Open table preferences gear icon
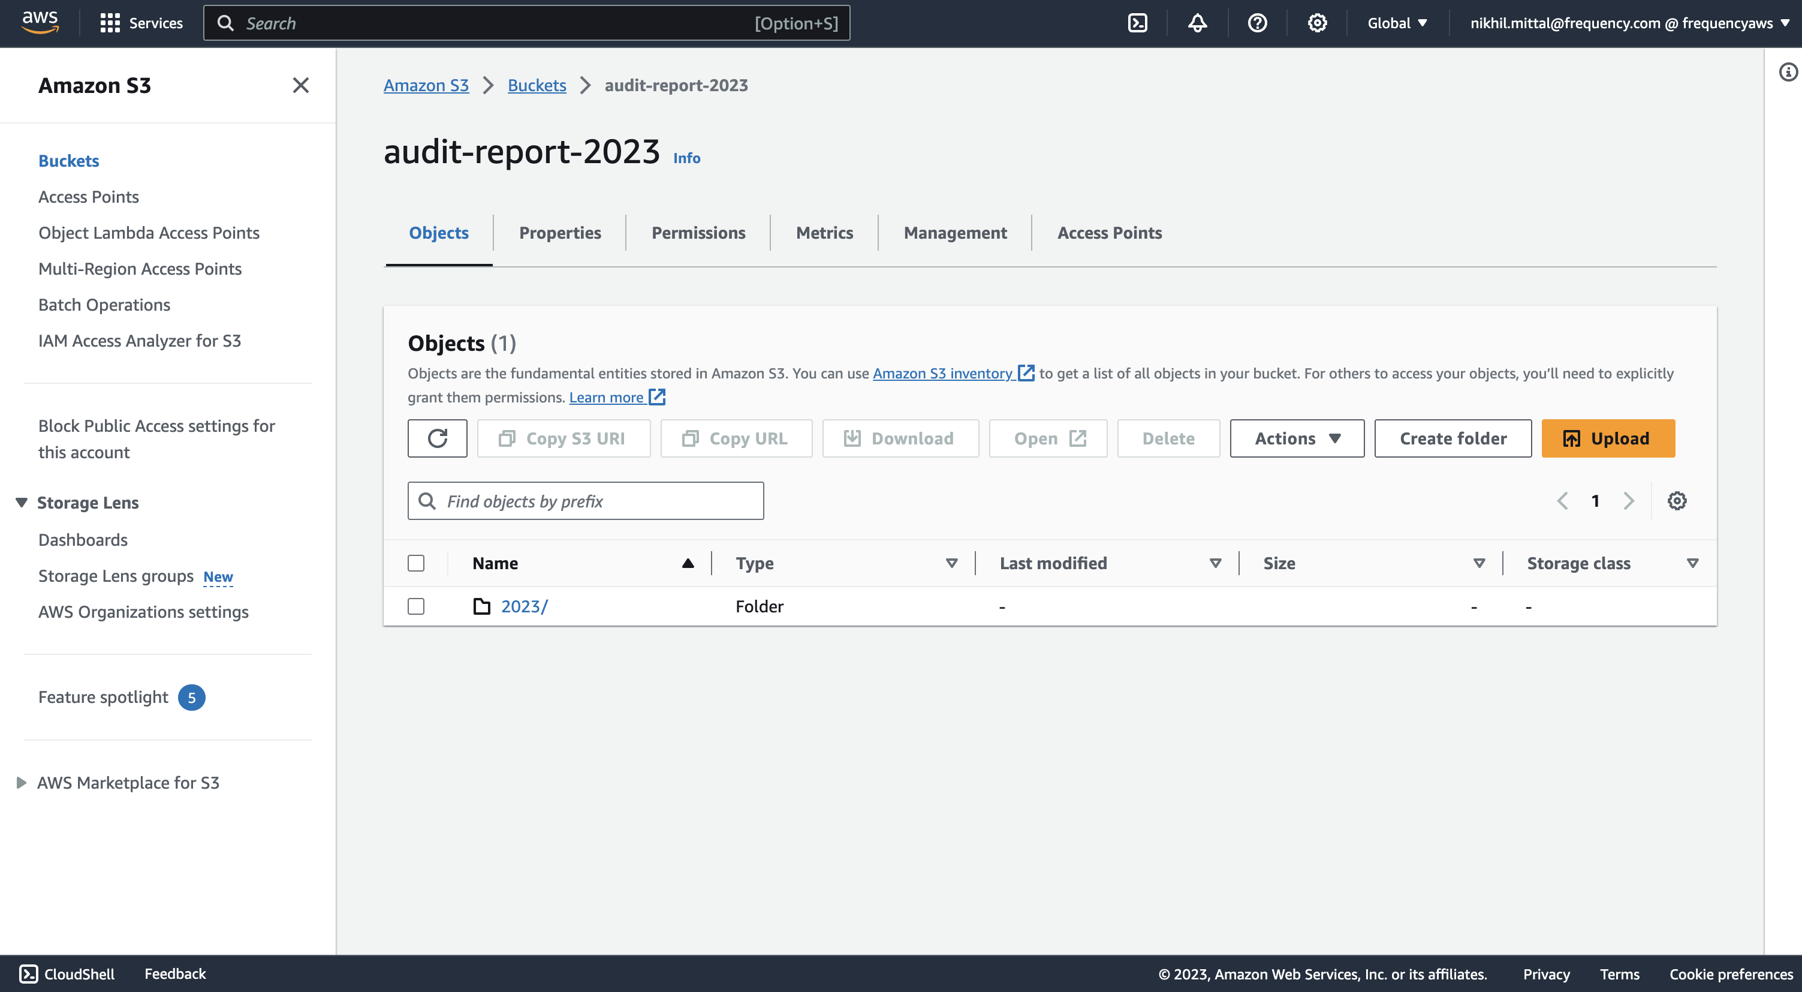Screen dimensions: 1802x992 tap(1677, 501)
